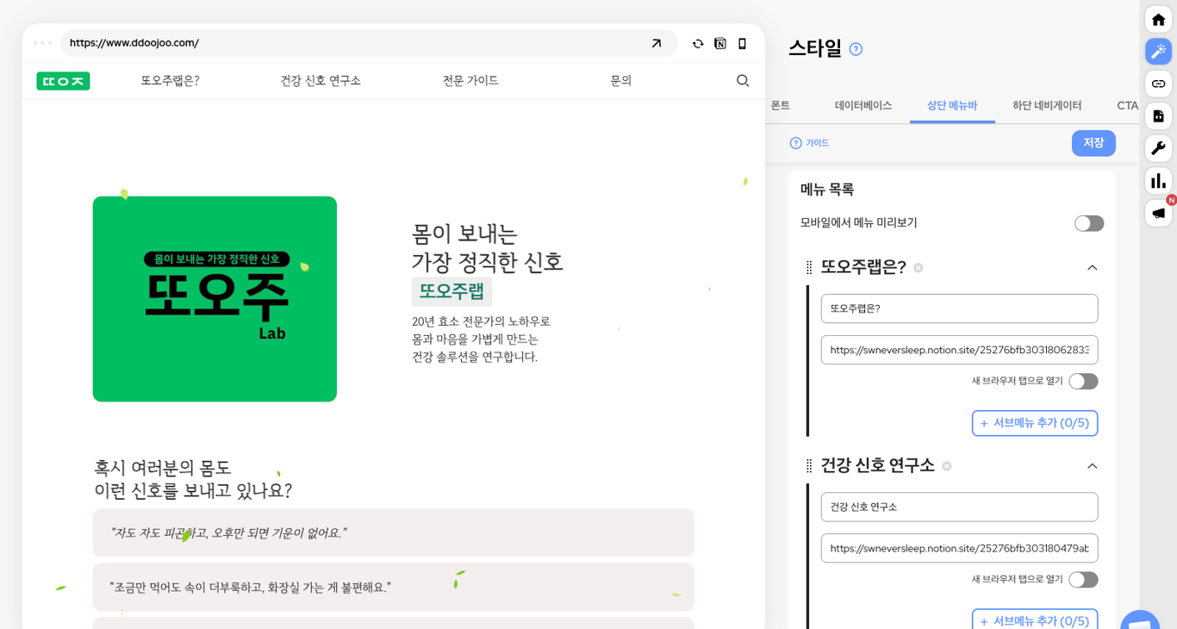Open the bar chart statistics icon
The image size is (1177, 629).
pyautogui.click(x=1158, y=181)
